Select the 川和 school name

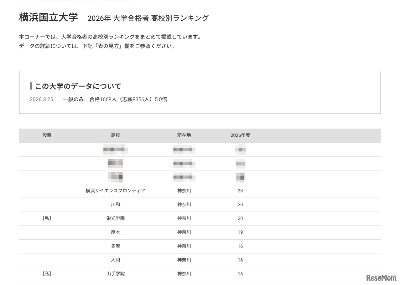(116, 205)
